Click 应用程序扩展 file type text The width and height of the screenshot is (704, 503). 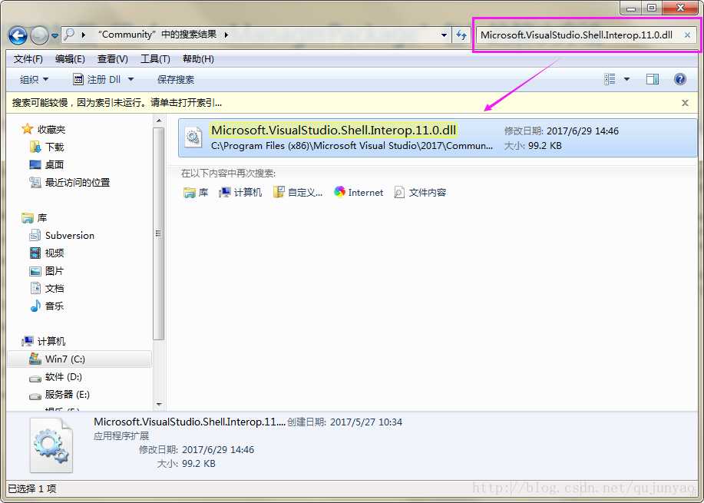click(x=121, y=436)
